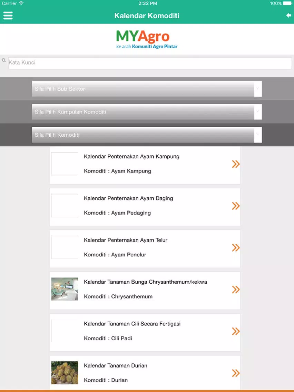The image size is (294, 392).
Task: Select Kalendar Penternakan Ayam Daging title
Action: (x=128, y=198)
